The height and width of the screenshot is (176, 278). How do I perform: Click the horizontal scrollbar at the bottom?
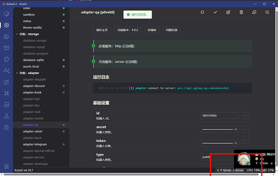(x=131, y=174)
